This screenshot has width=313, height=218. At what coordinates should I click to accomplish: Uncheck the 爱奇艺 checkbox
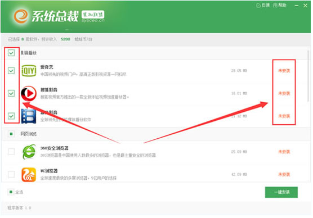(11, 71)
